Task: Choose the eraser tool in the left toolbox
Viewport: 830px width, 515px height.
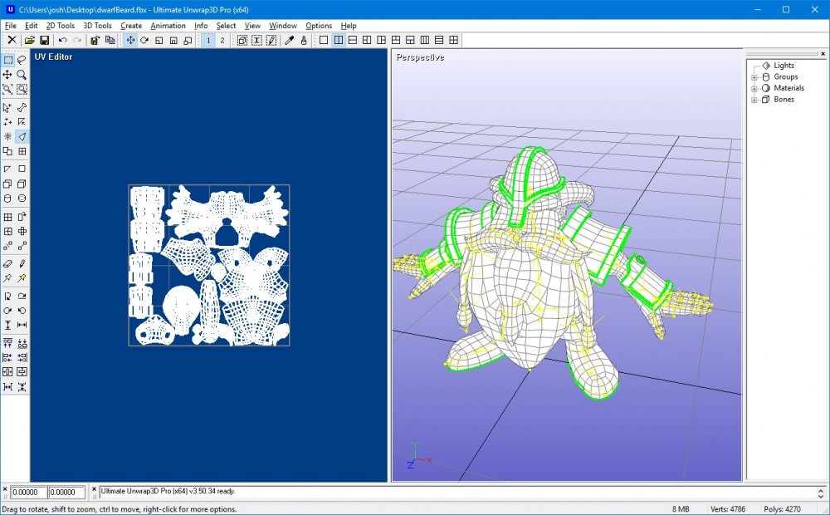Action: pyautogui.click(x=7, y=263)
